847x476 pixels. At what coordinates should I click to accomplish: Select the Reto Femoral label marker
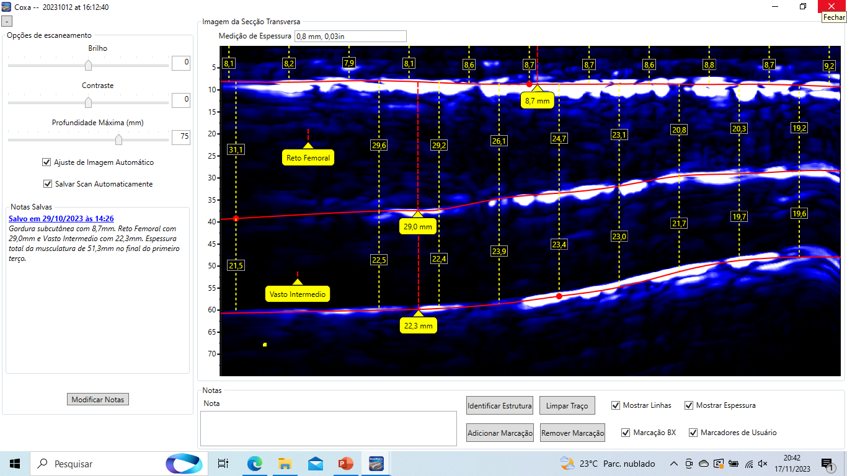click(x=308, y=158)
